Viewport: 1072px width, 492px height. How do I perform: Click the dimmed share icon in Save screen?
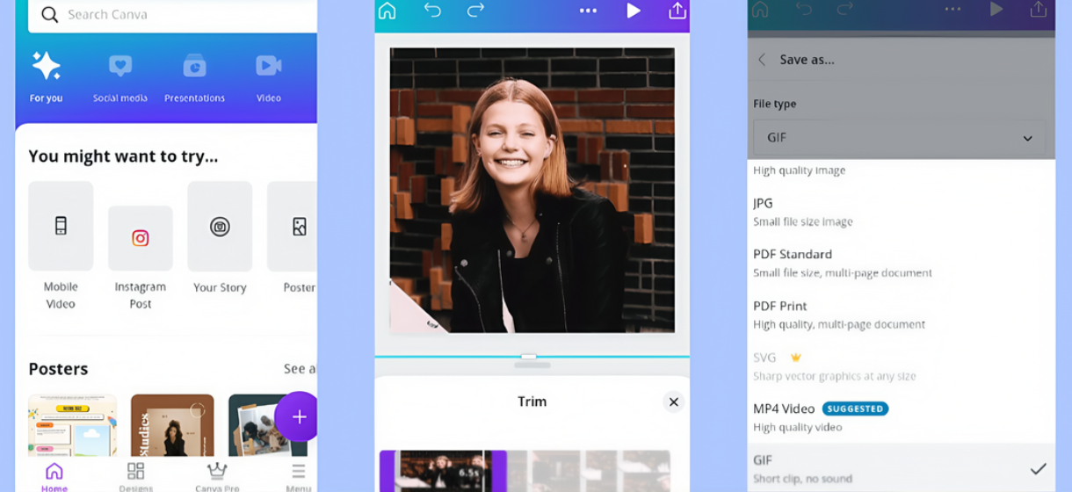(1038, 9)
